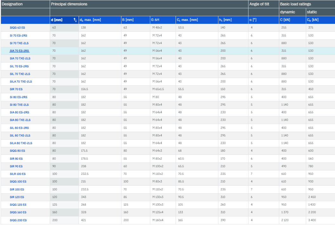Click the B [mm] column header
Image resolution: width=335 pixels, height=225 pixels.
pyautogui.click(x=128, y=20)
